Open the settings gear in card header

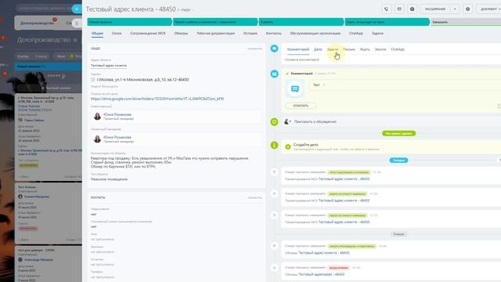tap(468, 9)
